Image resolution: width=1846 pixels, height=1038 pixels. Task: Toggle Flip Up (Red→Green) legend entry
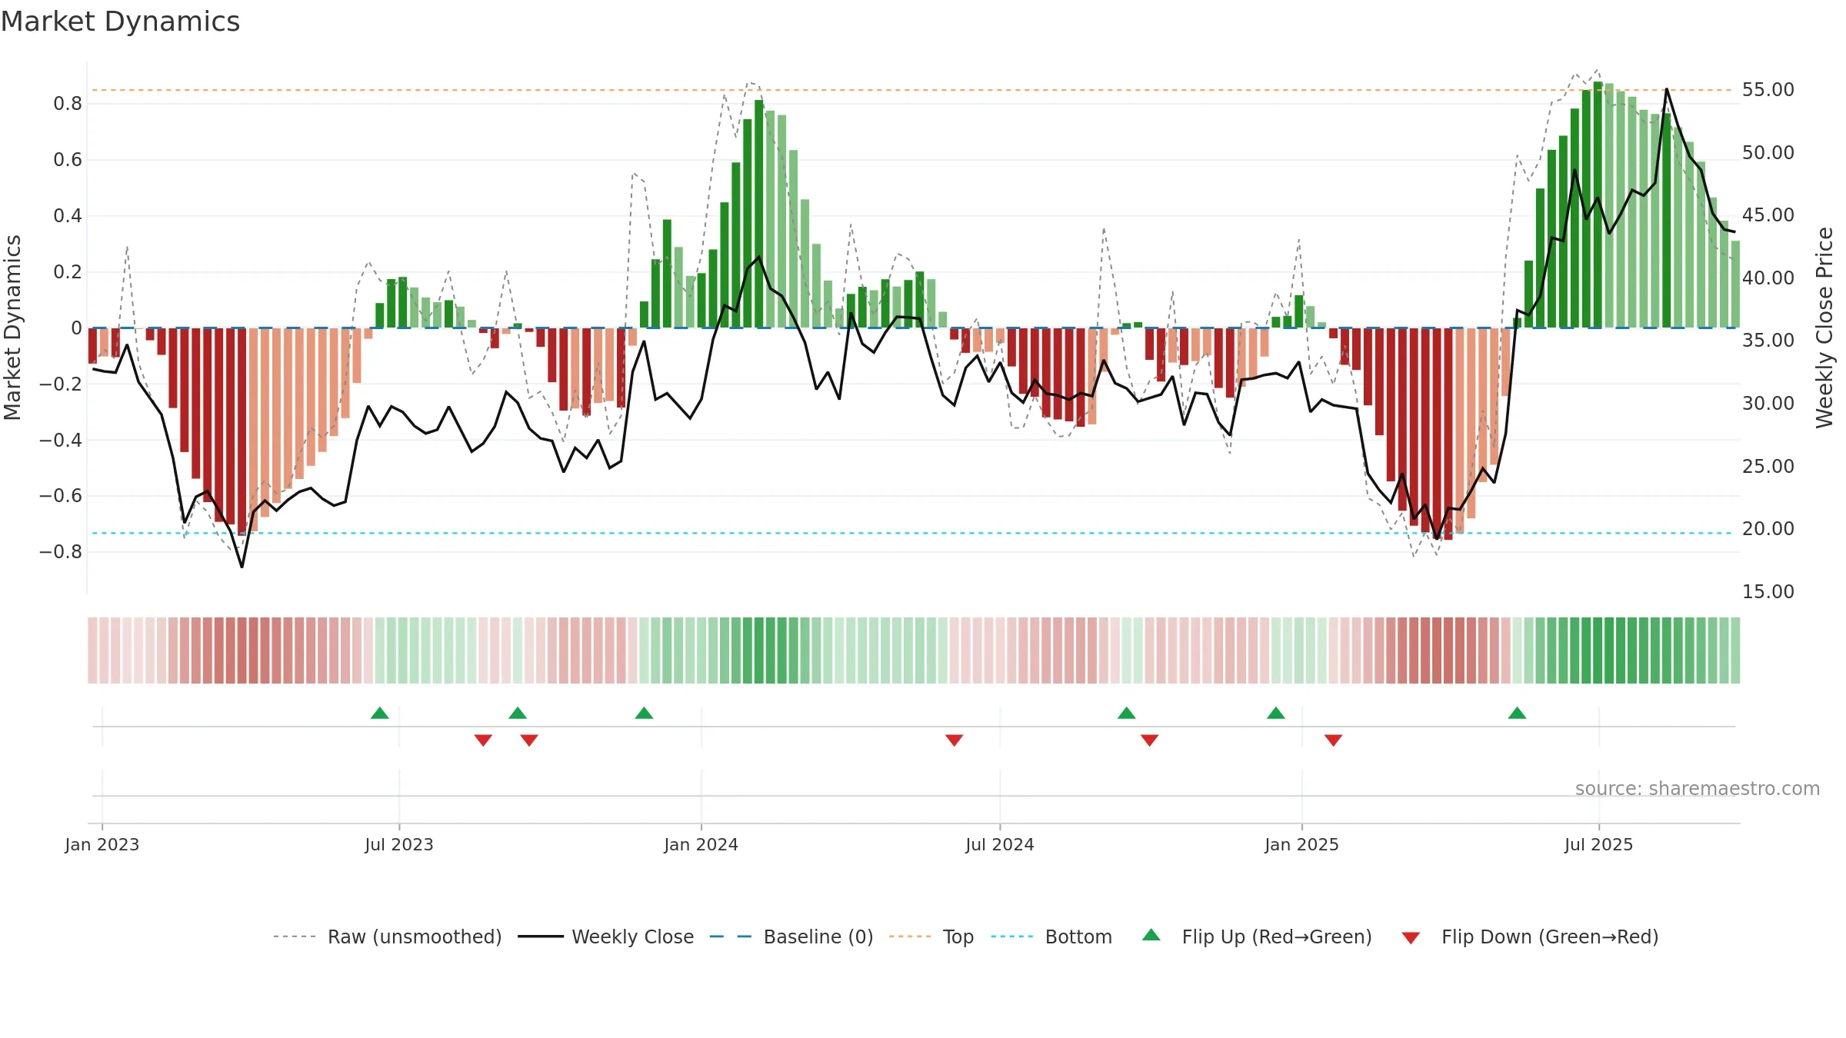(1257, 937)
